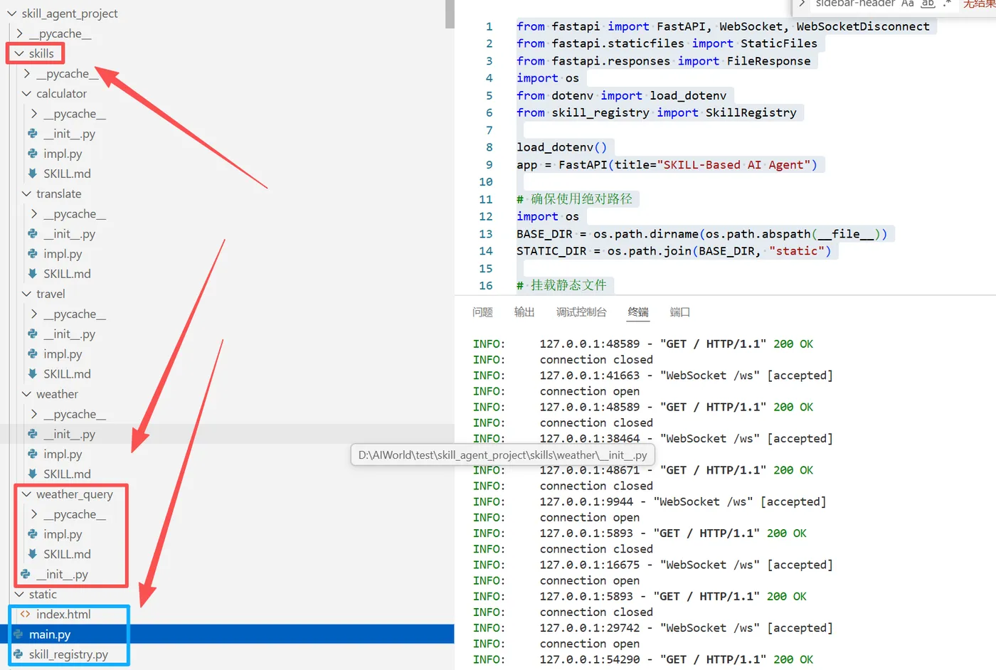Open the 问题 problems tab
This screenshot has width=996, height=670.
click(x=482, y=312)
